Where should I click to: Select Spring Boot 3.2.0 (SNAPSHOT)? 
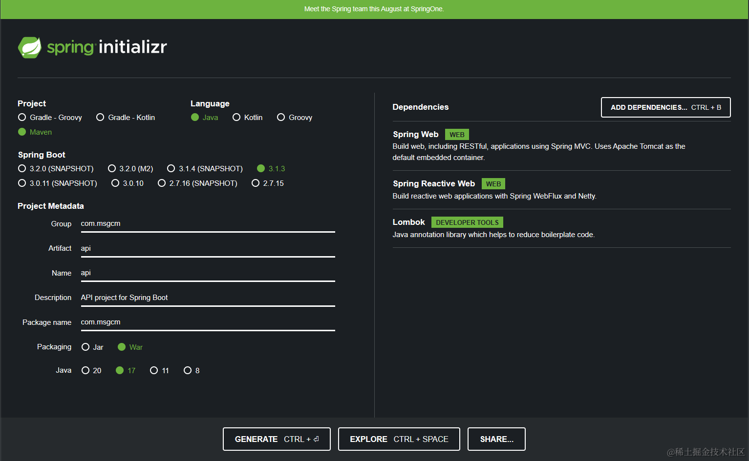click(56, 169)
